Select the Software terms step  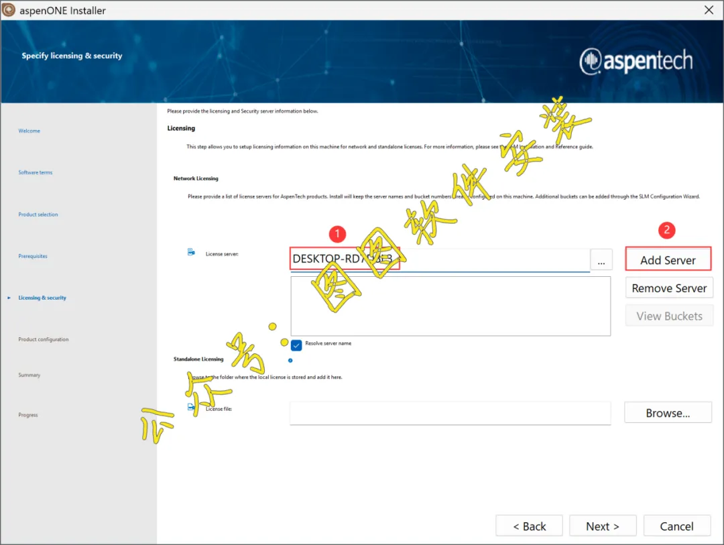click(36, 173)
